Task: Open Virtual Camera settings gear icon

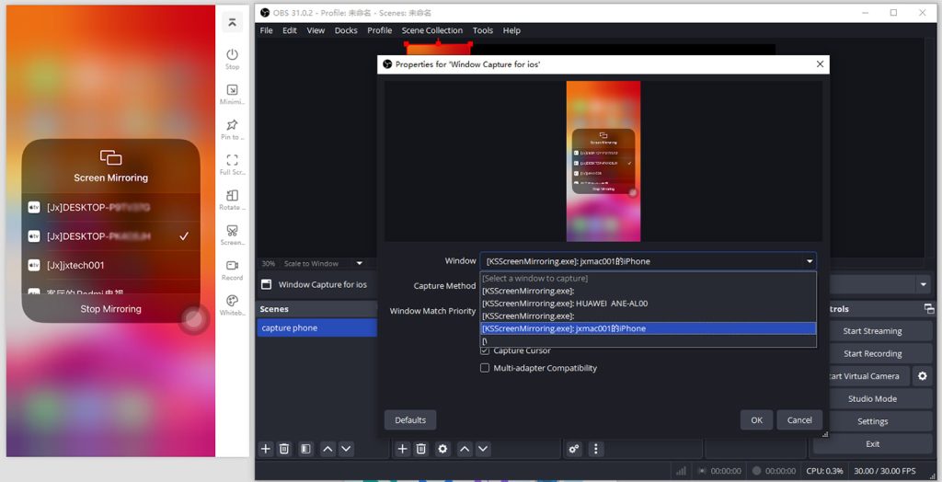Action: [922, 376]
